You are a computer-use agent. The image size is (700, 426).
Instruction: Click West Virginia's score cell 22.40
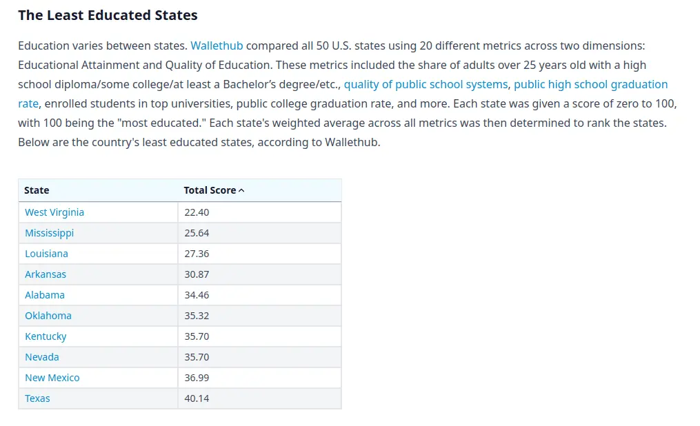click(197, 212)
